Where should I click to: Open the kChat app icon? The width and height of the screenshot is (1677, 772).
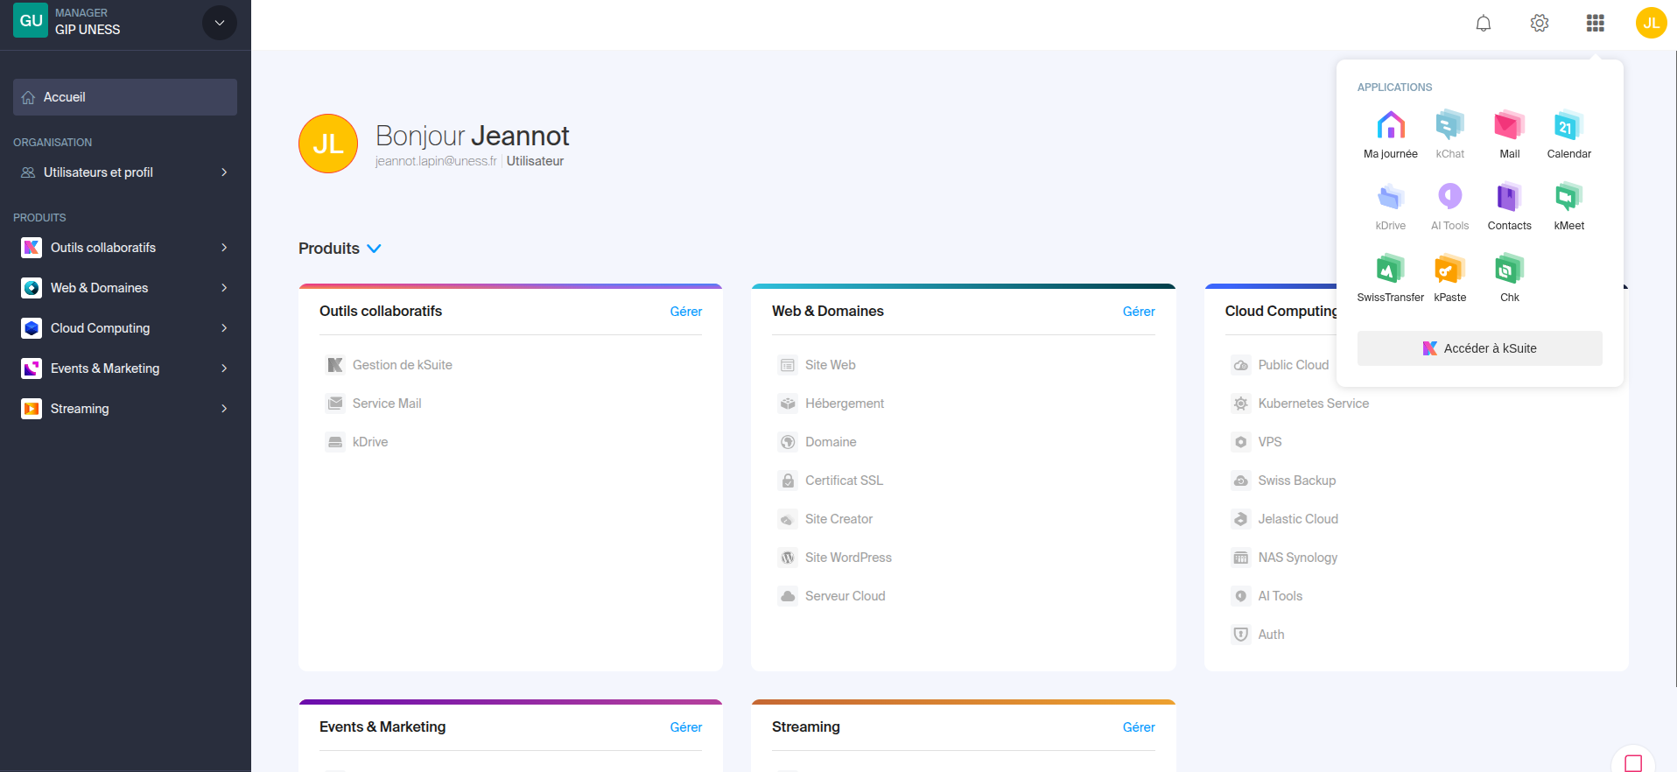click(x=1449, y=127)
